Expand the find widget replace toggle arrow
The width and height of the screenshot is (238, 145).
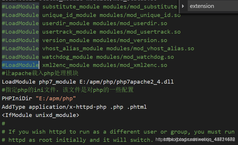click(183, 6)
